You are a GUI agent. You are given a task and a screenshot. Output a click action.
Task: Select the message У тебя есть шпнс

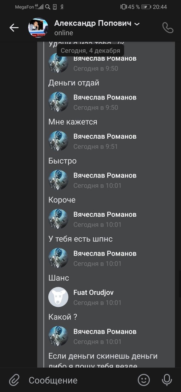80,239
